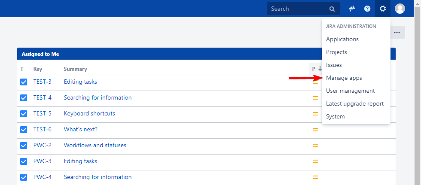Viewport: 421px width, 185px height.
Task: Sort by the P priority column arrow
Action: [320, 69]
